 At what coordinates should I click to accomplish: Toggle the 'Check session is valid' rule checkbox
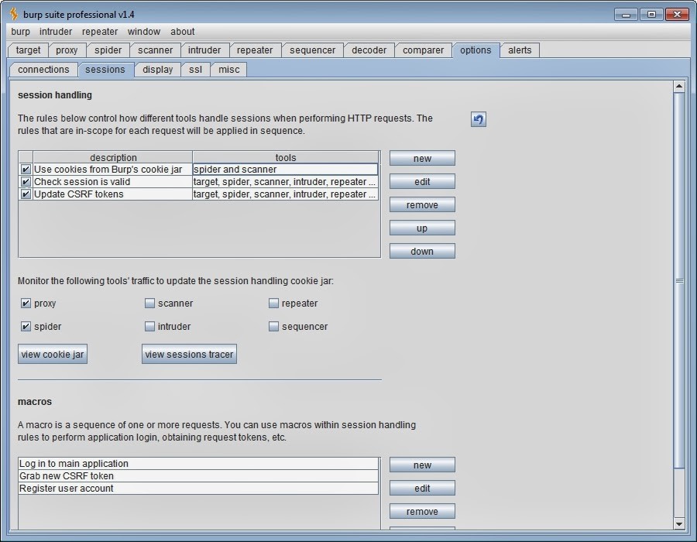tap(26, 182)
